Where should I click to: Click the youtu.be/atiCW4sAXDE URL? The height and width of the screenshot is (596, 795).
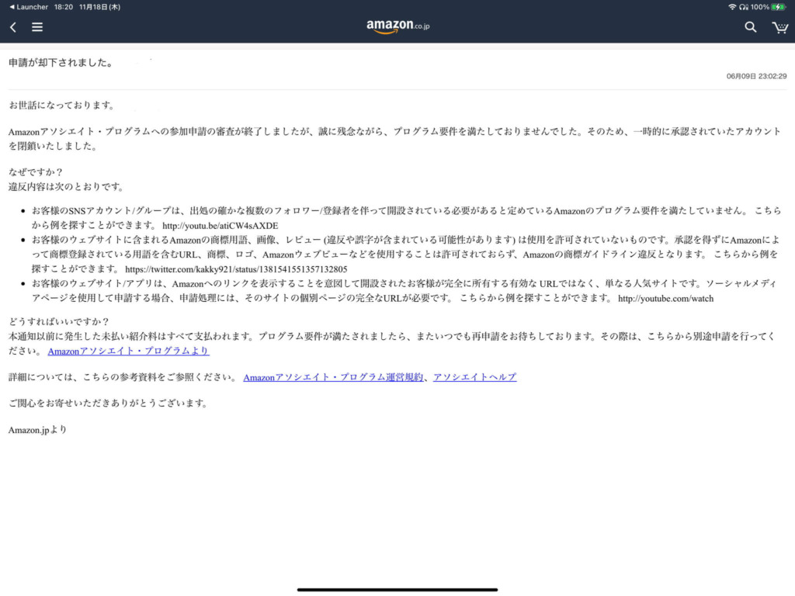220,226
